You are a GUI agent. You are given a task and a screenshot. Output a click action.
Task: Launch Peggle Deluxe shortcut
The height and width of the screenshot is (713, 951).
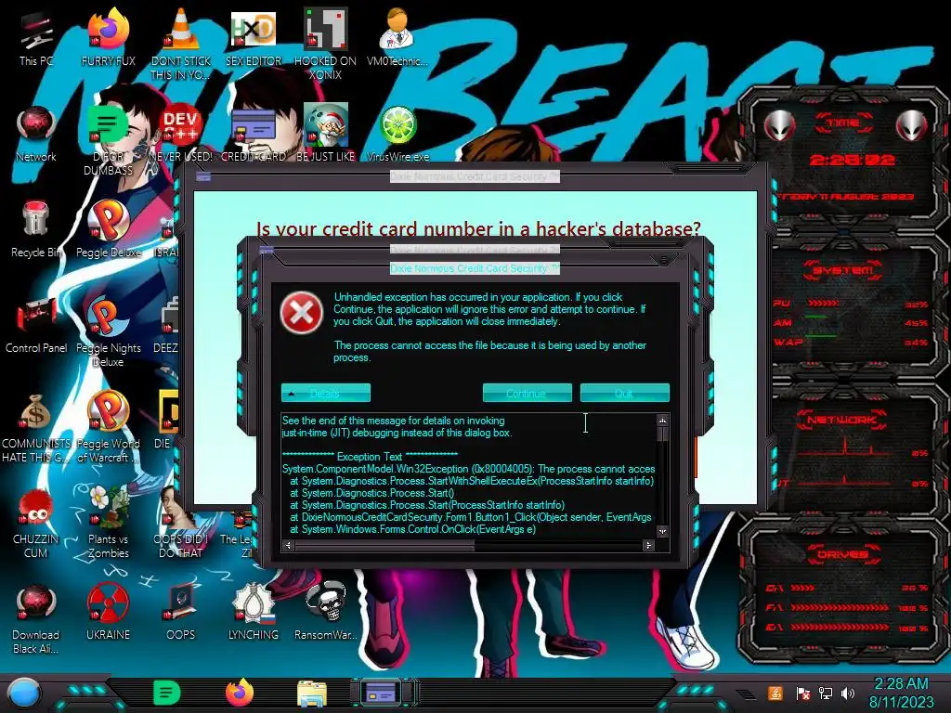click(109, 230)
